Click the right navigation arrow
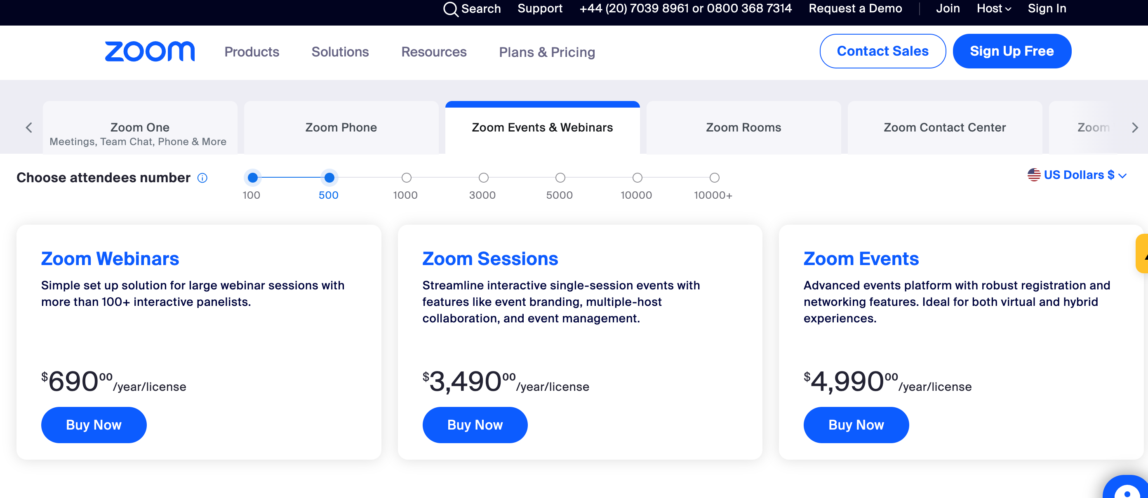Screen dimensions: 1148x498 [x=1133, y=127]
